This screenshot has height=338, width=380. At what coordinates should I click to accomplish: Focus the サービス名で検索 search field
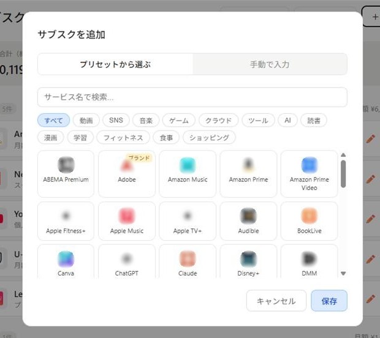point(192,97)
